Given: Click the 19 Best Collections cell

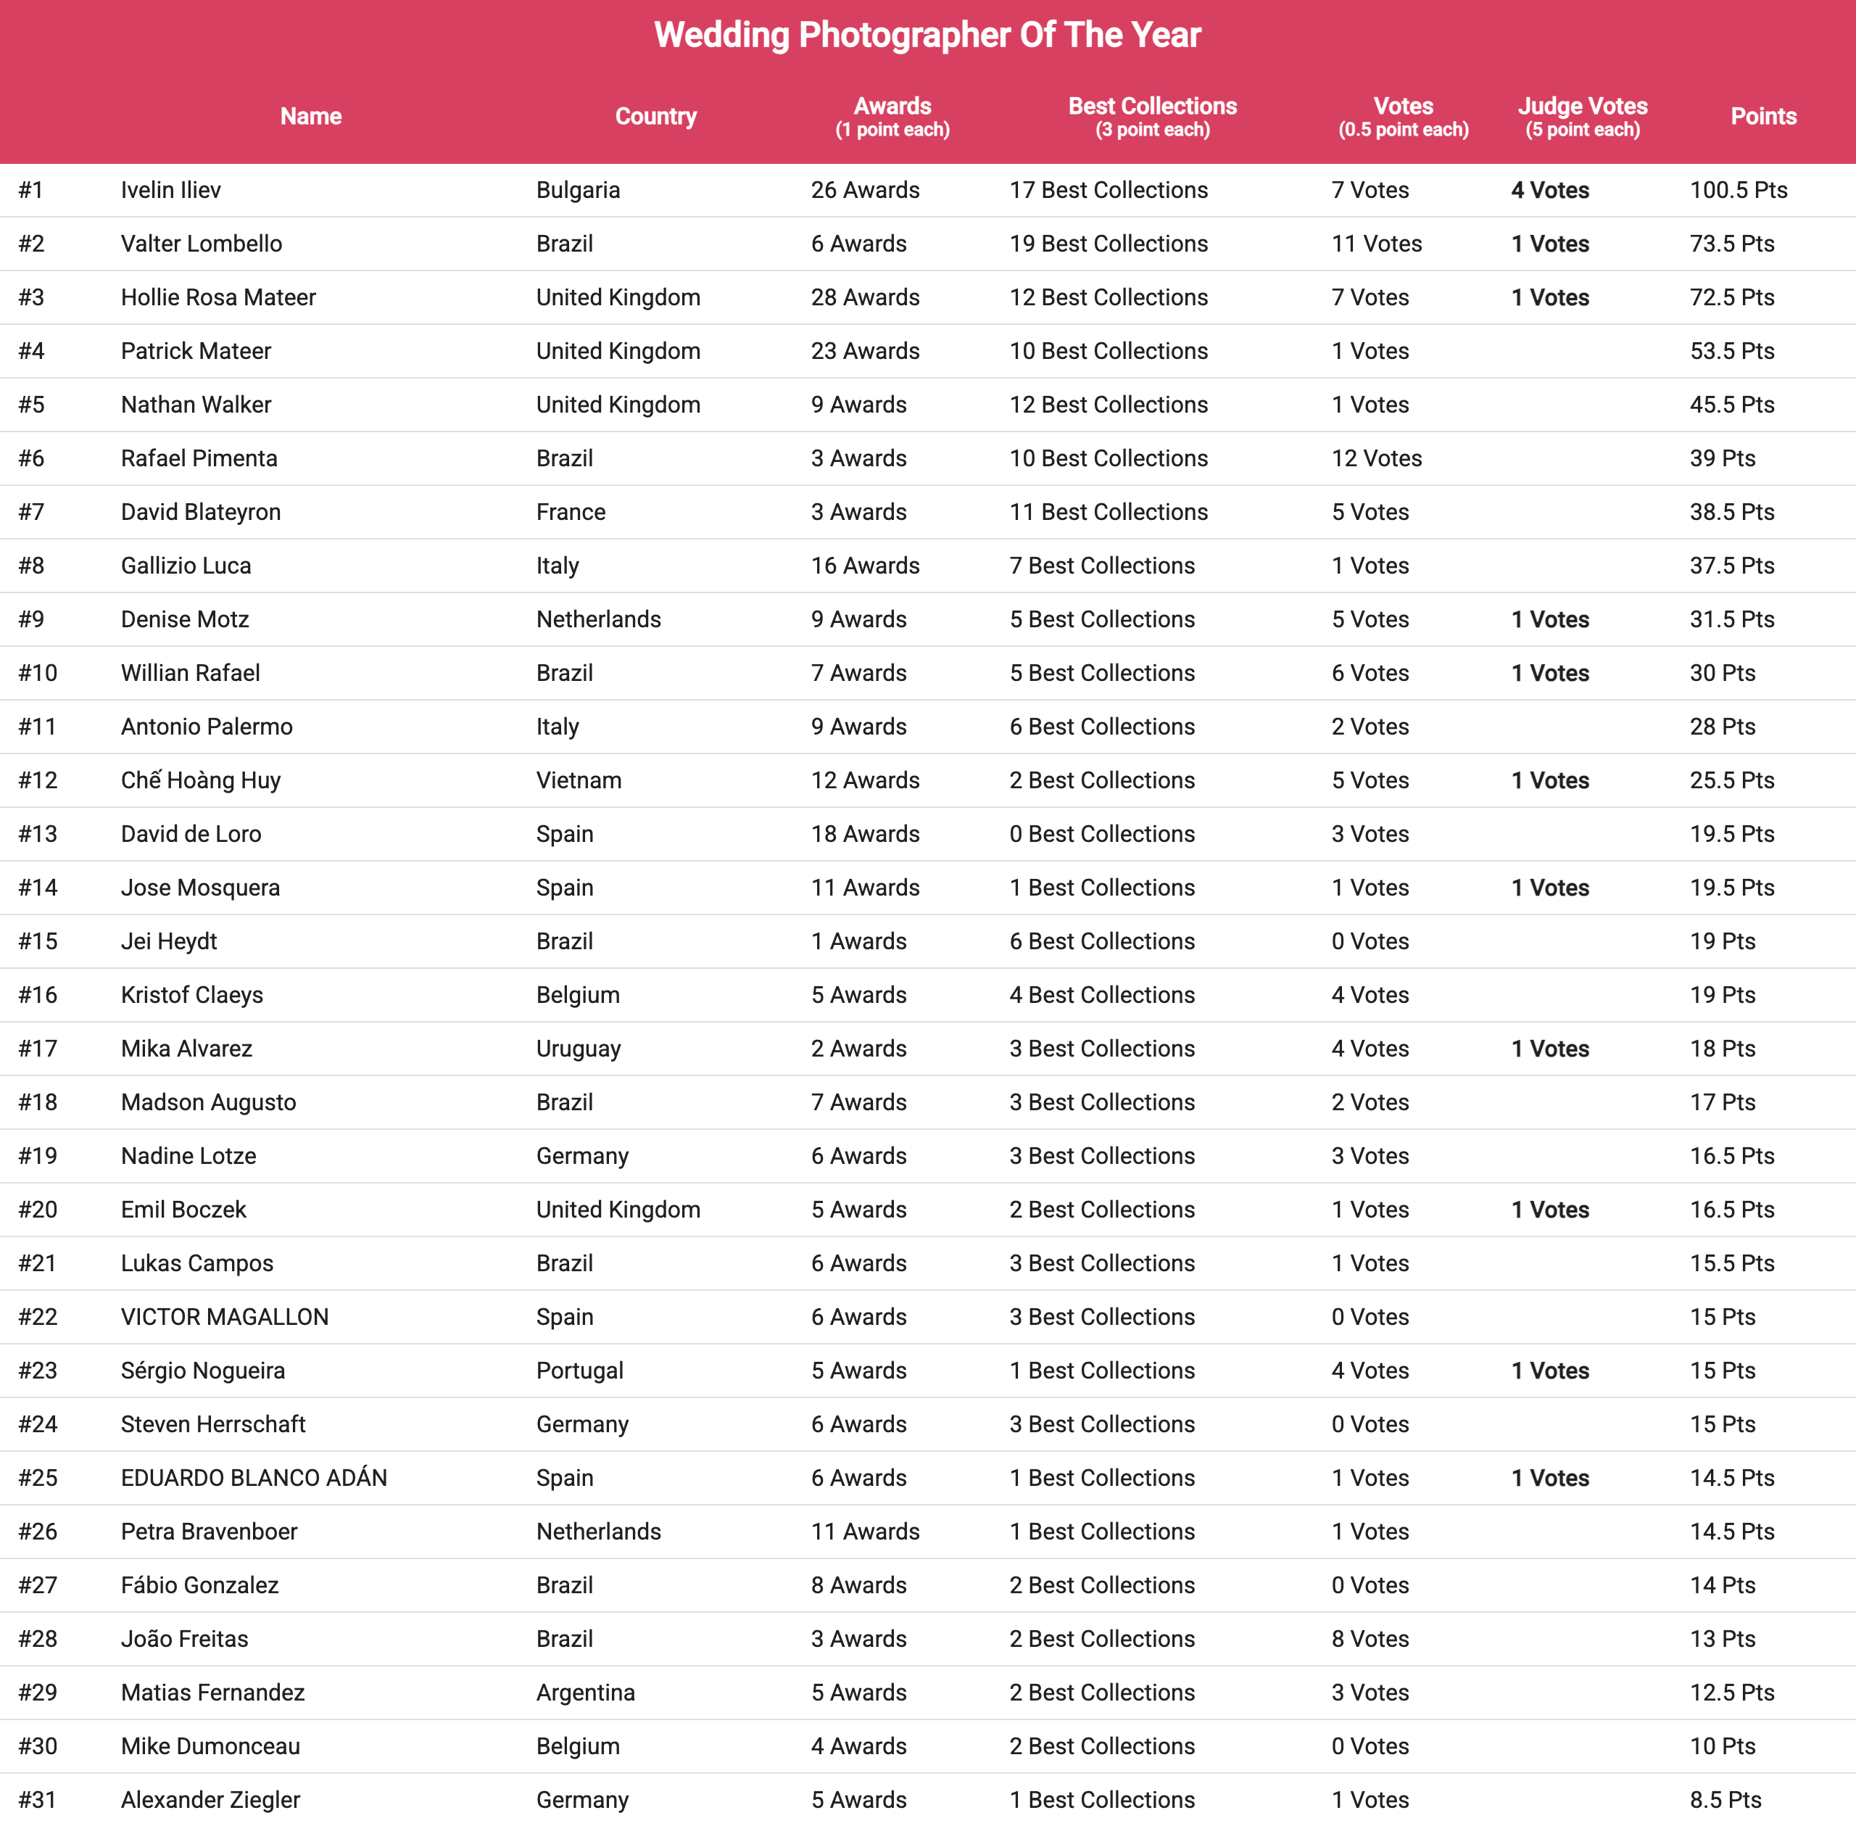Looking at the screenshot, I should 1109,244.
